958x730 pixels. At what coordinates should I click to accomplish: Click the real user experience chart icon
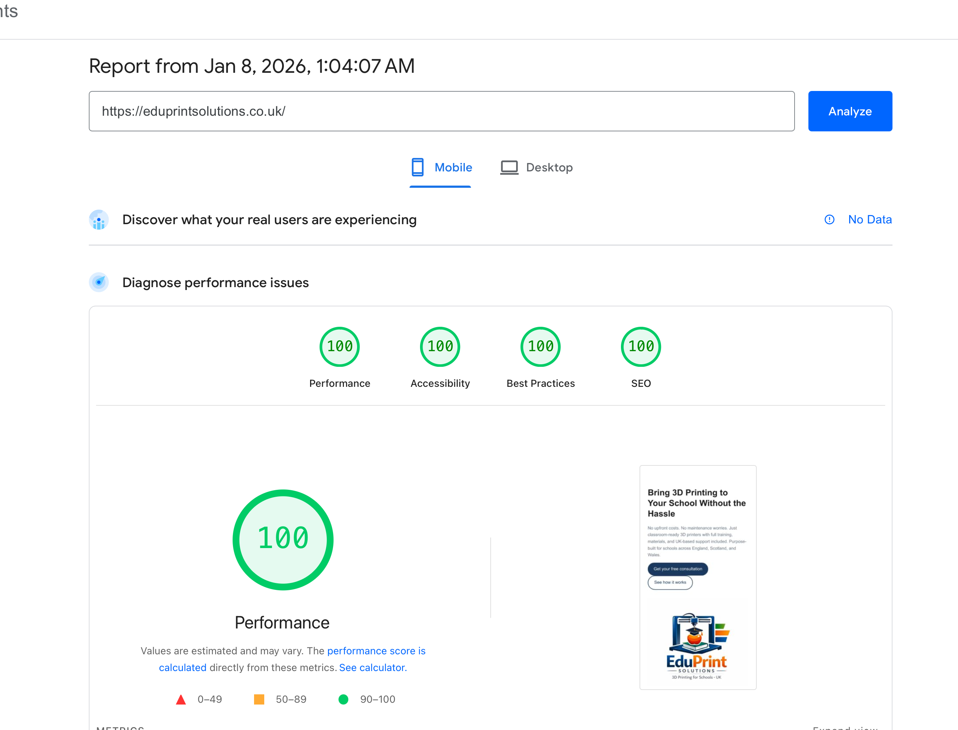coord(99,220)
